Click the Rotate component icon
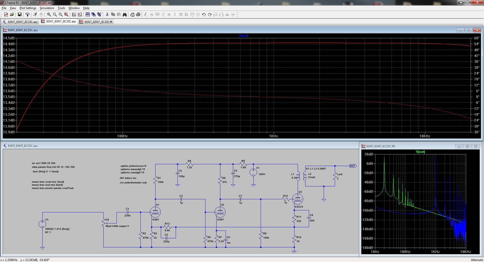Viewport: 484px width, 262px height. coord(216,15)
